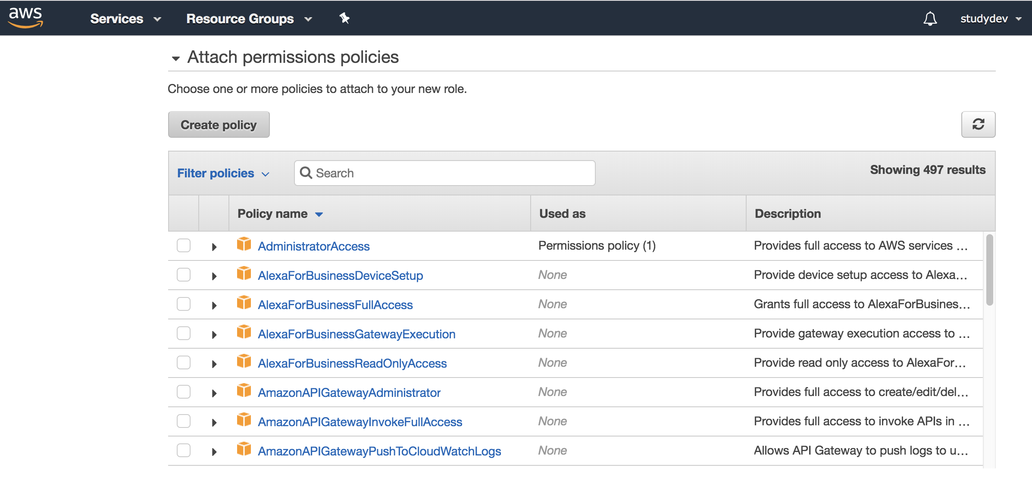Viewport: 1032px width, 483px height.
Task: Click 'Provide device setup access to Alexa' description
Action: click(x=860, y=275)
